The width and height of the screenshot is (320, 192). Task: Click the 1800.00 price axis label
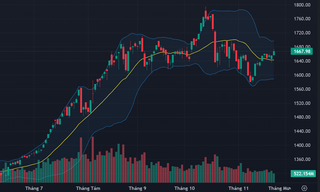(x=302, y=5)
